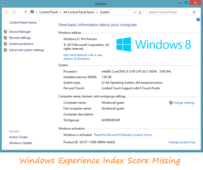Open Action Center under See also

click(x=18, y=137)
